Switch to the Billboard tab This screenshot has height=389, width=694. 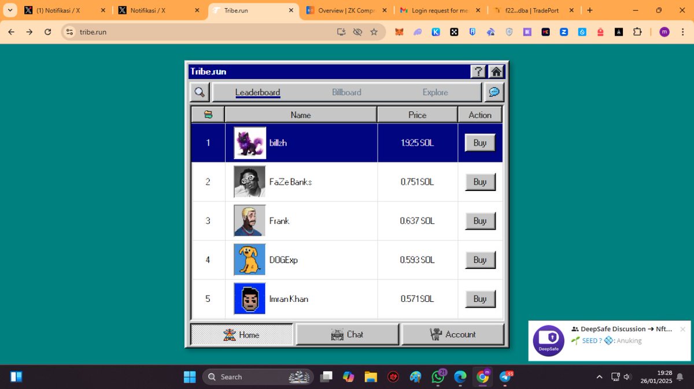346,92
